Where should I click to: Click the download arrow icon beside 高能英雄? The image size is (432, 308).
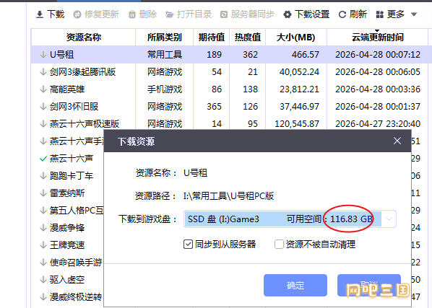point(43,89)
